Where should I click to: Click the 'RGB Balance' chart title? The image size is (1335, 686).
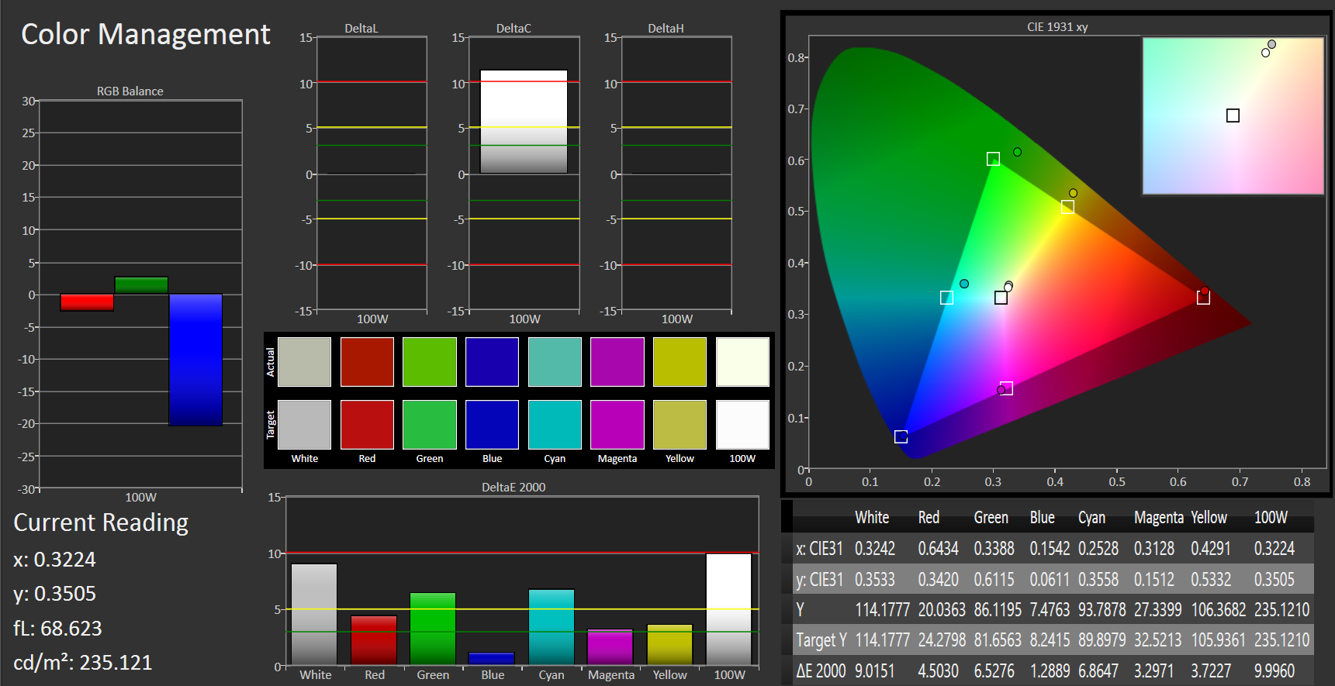130,91
